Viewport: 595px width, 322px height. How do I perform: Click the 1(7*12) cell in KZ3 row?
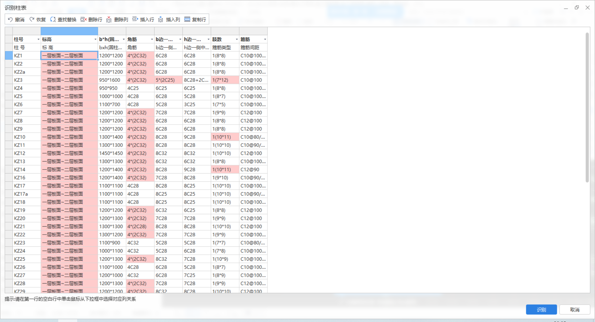pos(225,80)
